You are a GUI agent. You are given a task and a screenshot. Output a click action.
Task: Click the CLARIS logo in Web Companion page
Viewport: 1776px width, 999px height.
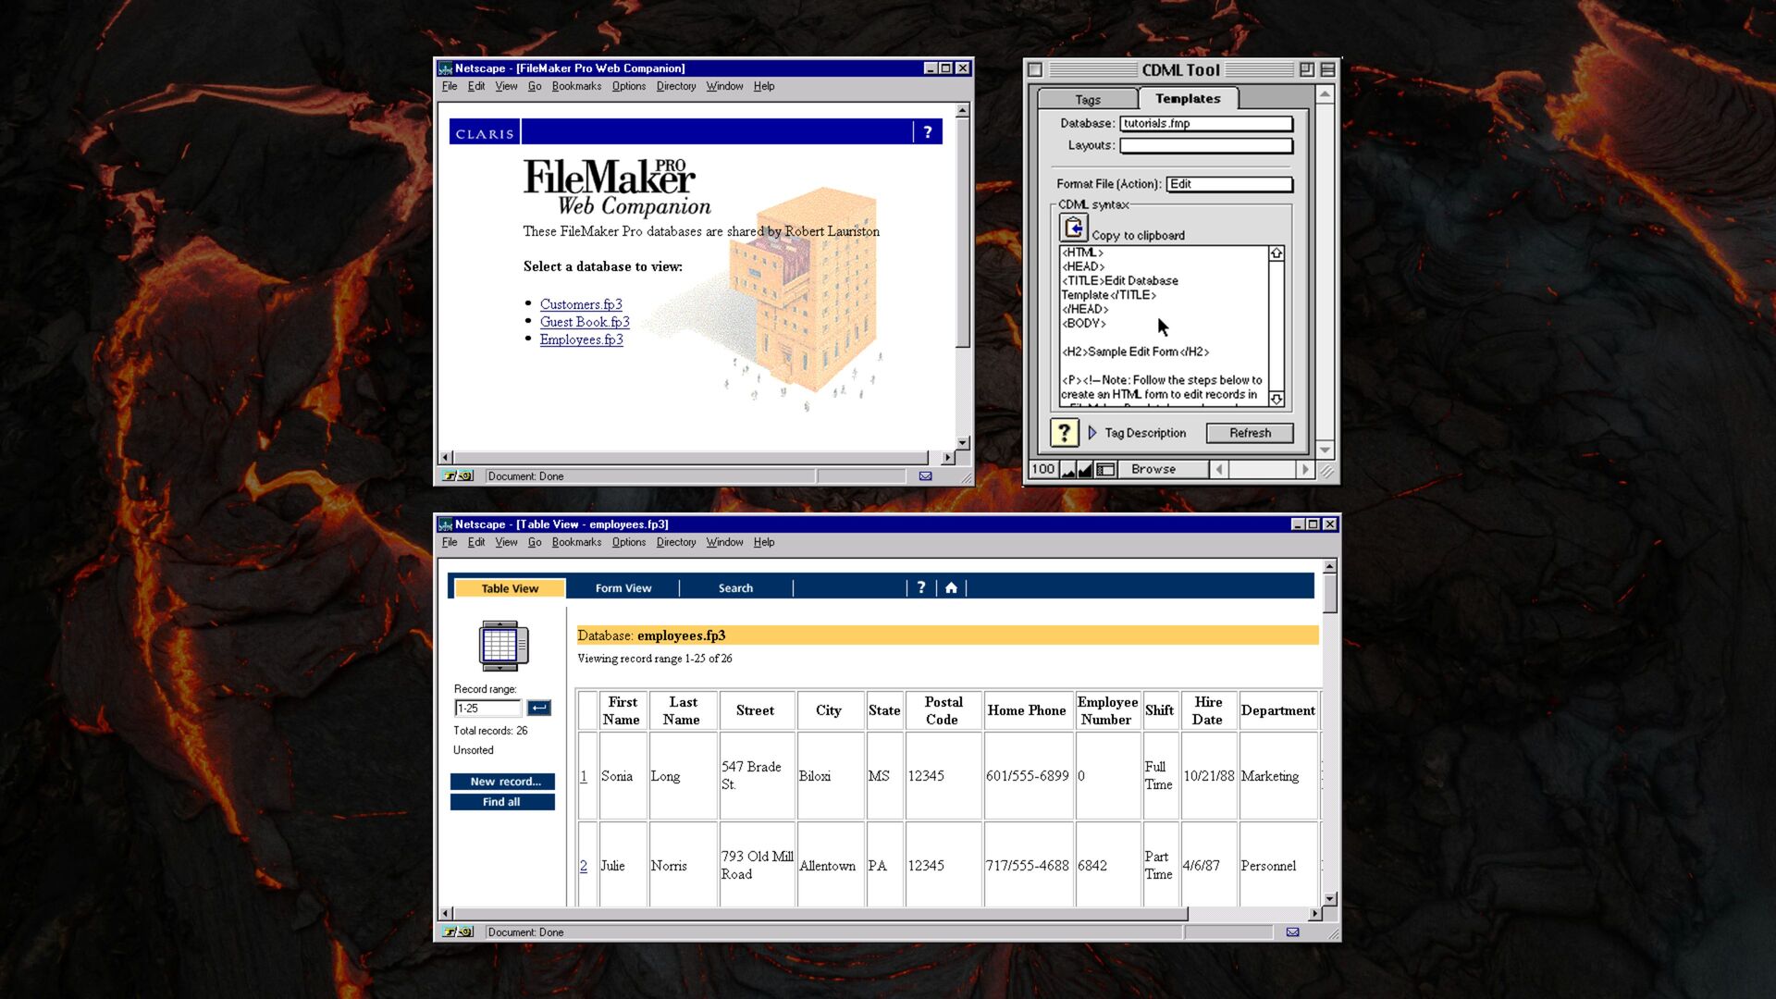coord(485,133)
